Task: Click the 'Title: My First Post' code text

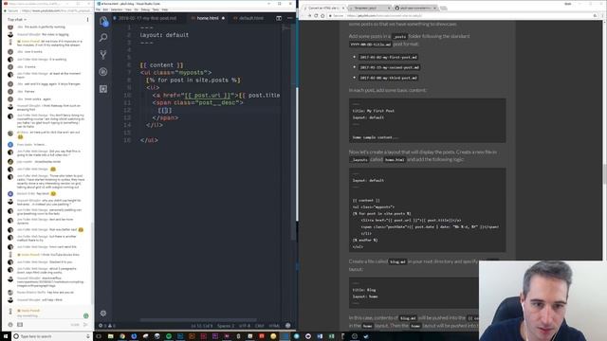Action: tap(373, 111)
